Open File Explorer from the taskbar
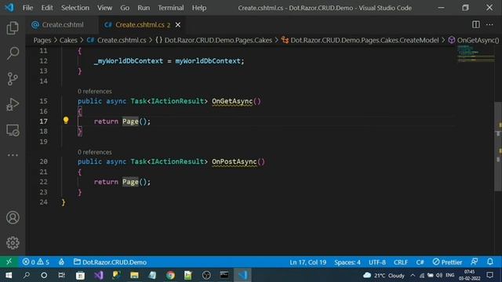 coord(134,275)
